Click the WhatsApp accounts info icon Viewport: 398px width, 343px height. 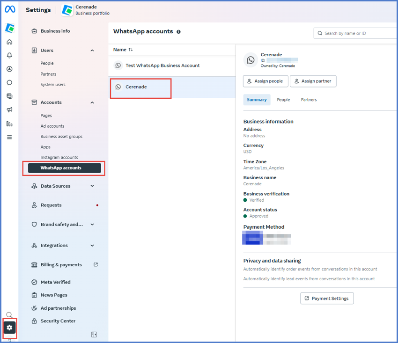click(178, 32)
